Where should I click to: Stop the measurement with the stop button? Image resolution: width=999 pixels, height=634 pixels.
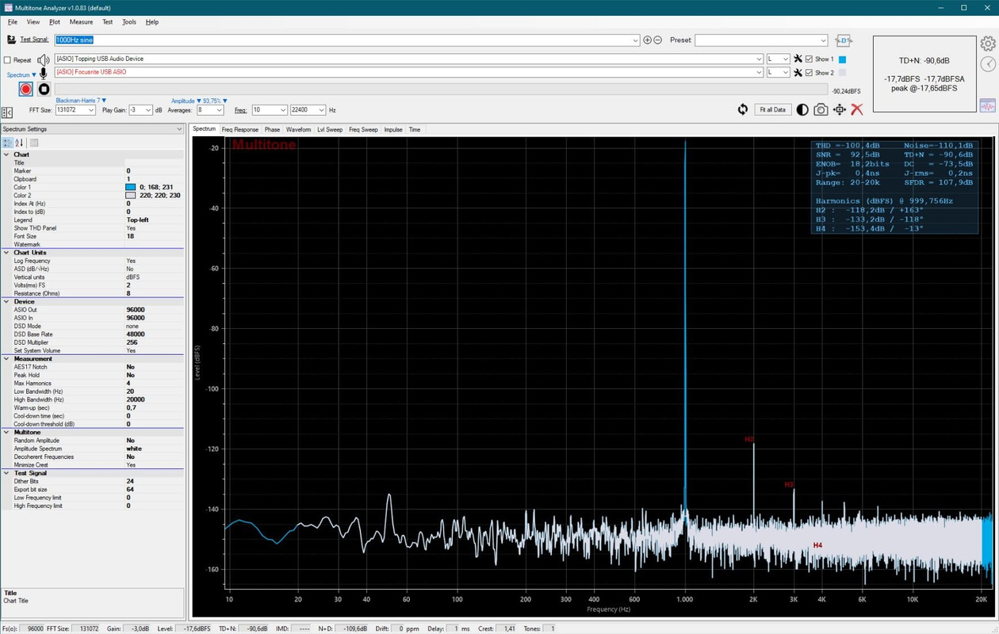click(44, 90)
